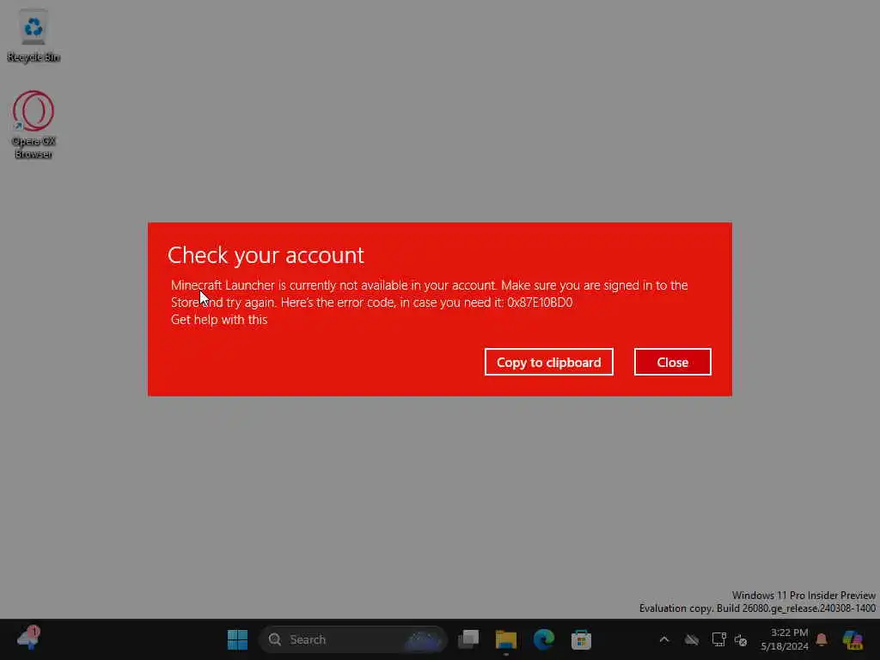Viewport: 880px width, 660px height.
Task: Click the Copy to clipboard button
Action: coord(548,362)
